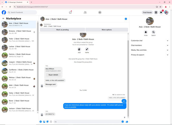Reload the page with browser refresh icon
This screenshot has width=172, height=125.
(x=10, y=7)
